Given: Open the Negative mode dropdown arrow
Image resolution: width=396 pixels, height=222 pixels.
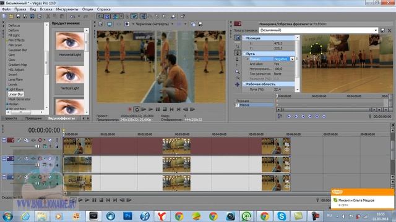Looking at the screenshot, I should (292, 59).
